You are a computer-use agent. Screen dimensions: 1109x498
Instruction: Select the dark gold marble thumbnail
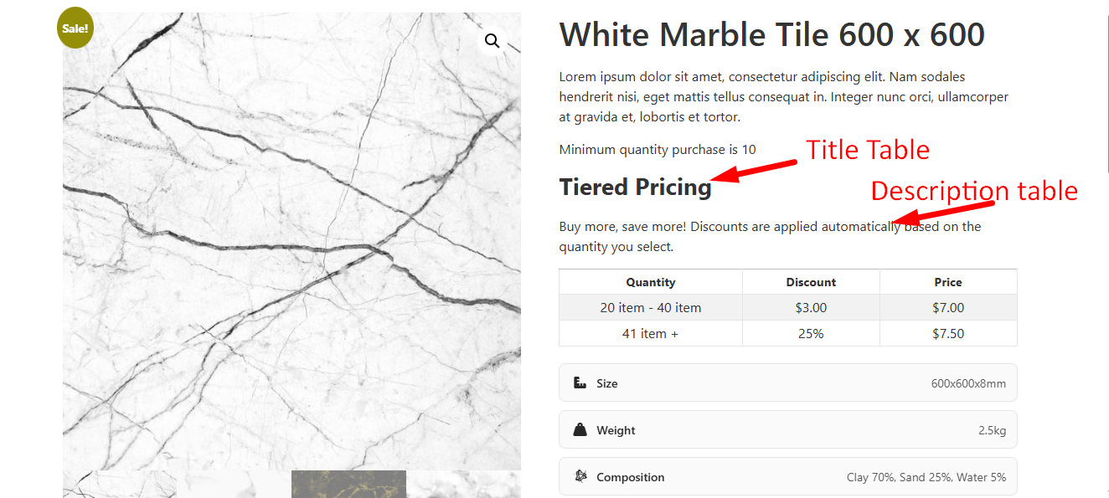[x=348, y=485]
